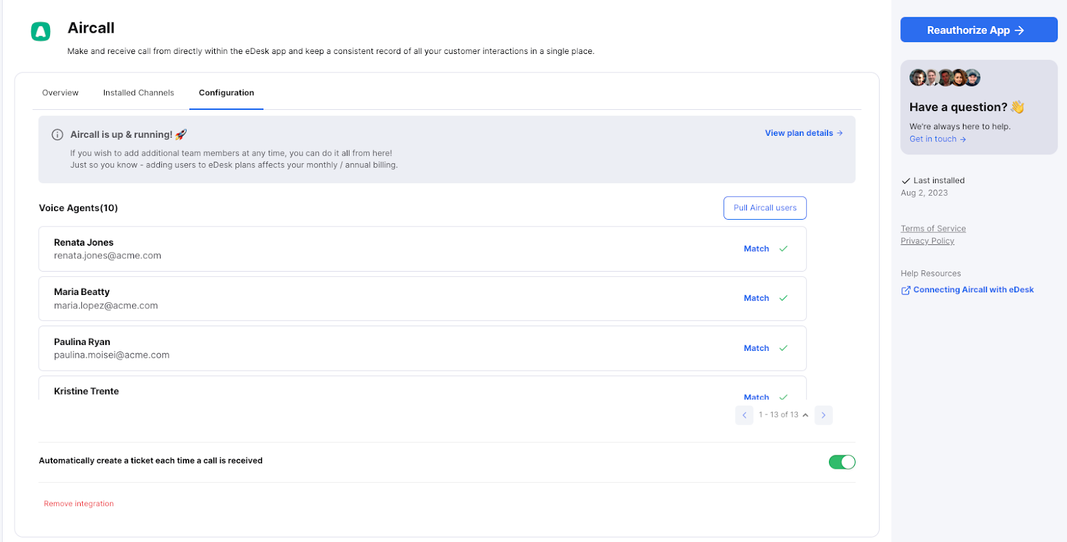Viewport: 1067px width, 542px height.
Task: Click the Reauthorize App button
Action: (978, 30)
